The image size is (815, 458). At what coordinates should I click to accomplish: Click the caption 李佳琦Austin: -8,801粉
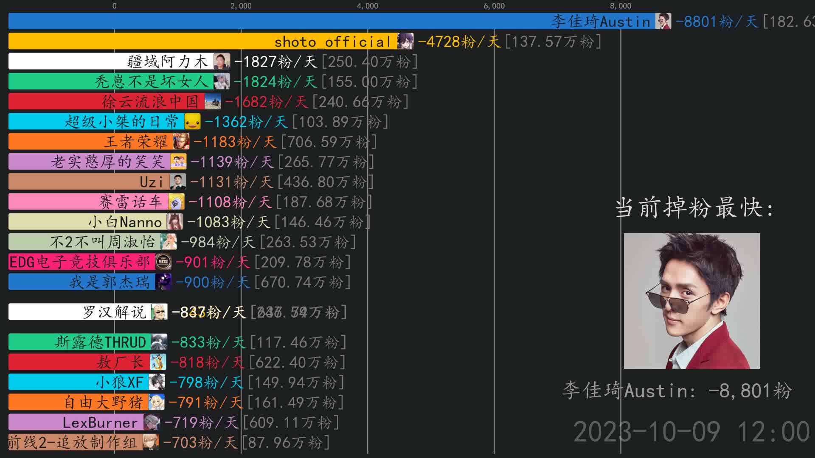[677, 391]
